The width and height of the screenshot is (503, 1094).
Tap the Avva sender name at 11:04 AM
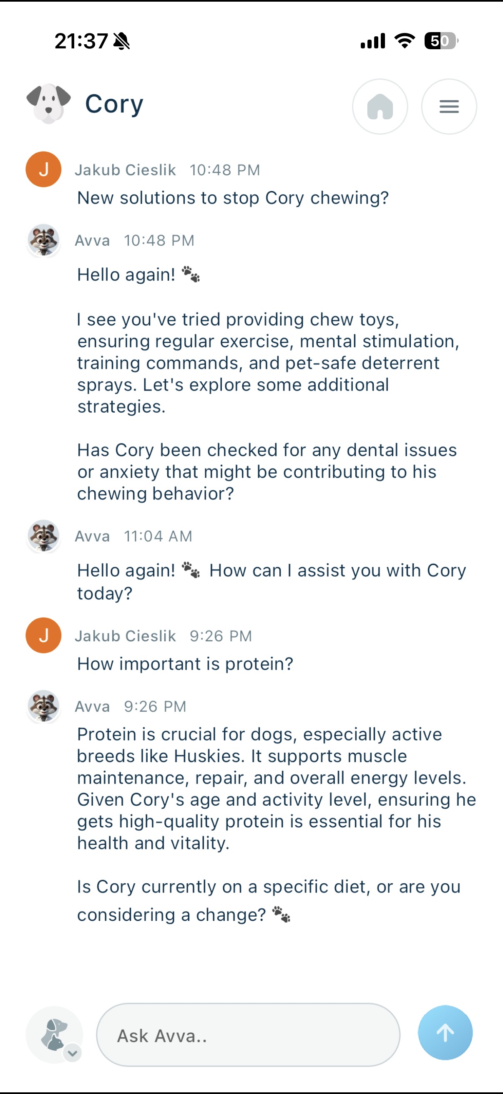click(x=92, y=537)
